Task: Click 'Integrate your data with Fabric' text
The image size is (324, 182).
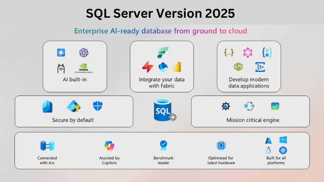Action: pyautogui.click(x=162, y=83)
